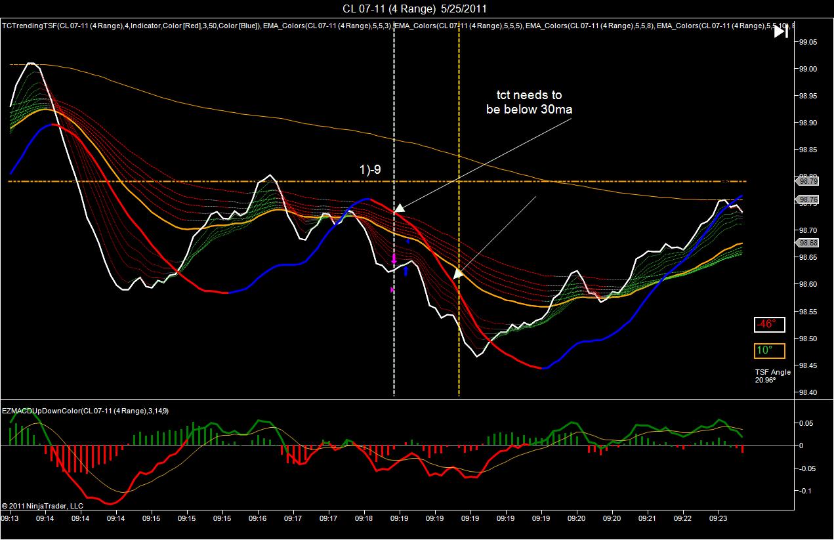Click the 09:22 time axis label

point(683,518)
